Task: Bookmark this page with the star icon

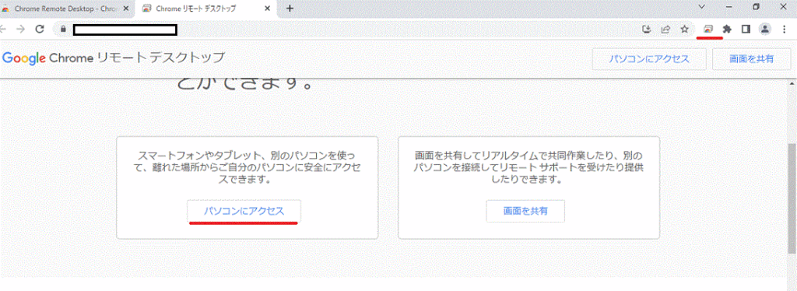Action: click(x=685, y=30)
